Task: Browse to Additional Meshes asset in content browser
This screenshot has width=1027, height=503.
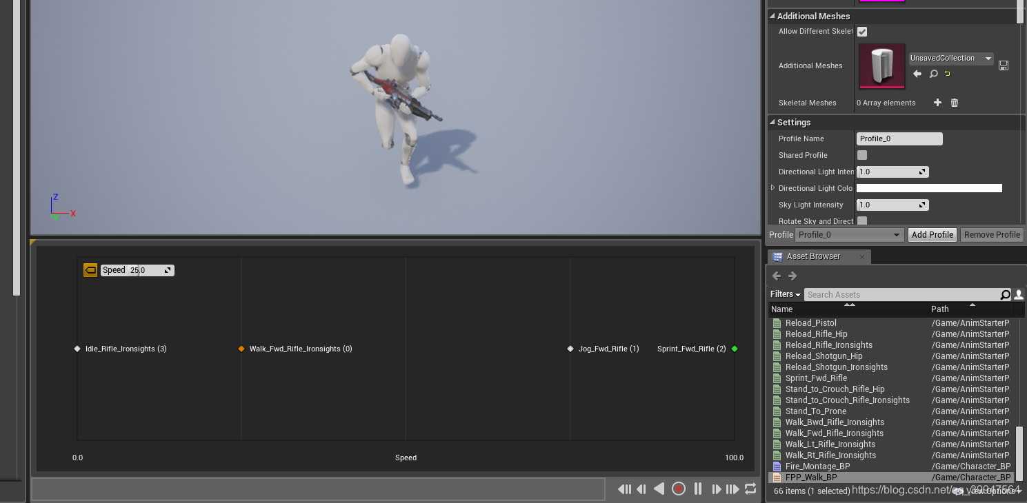Action: pyautogui.click(x=933, y=74)
